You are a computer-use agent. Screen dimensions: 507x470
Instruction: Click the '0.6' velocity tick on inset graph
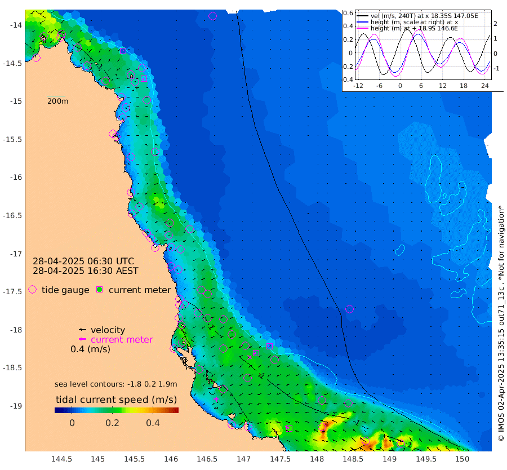[348, 13]
